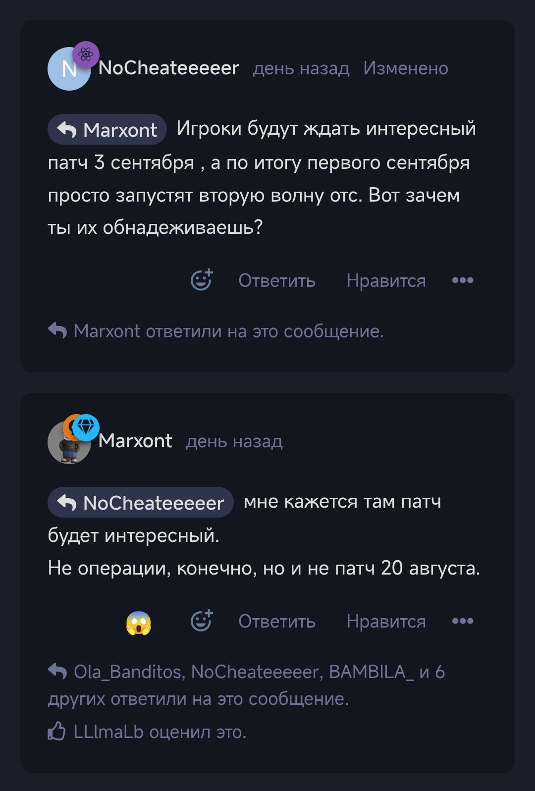Click the NoCheateeeeer reply tag in second comment
This screenshot has height=791, width=535.
click(x=141, y=503)
